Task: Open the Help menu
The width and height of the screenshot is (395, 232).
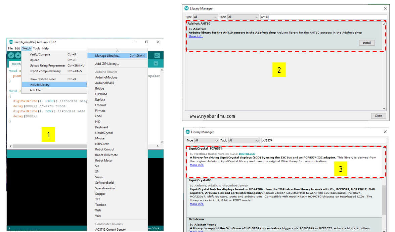Action: [45, 48]
